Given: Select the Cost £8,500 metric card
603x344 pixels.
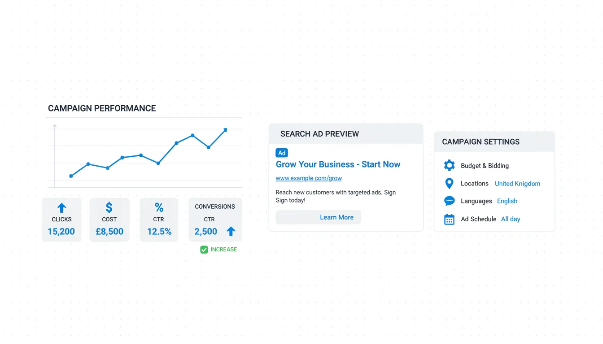Looking at the screenshot, I should point(109,220).
